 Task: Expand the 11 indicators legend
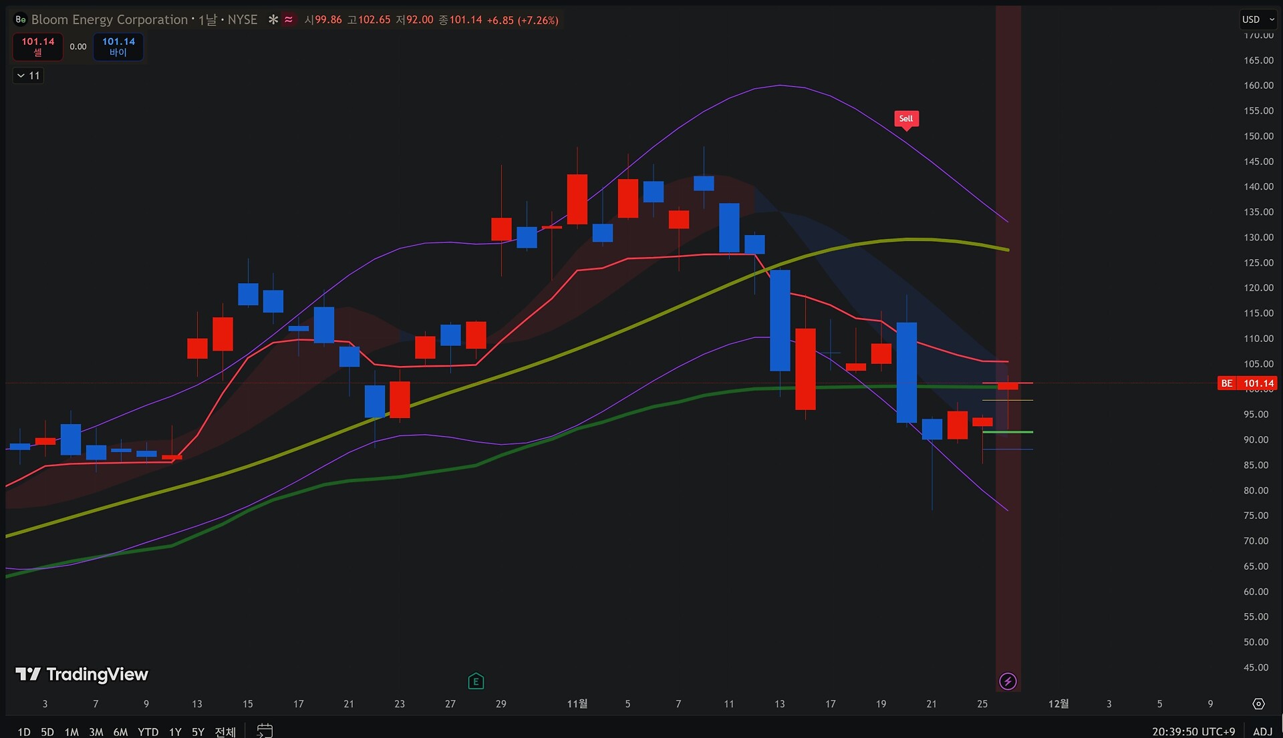[28, 75]
